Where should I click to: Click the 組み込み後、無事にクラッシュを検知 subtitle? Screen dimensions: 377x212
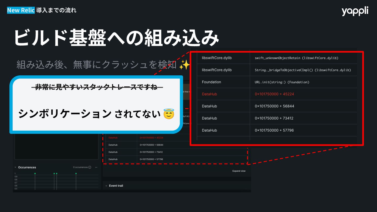coord(97,64)
